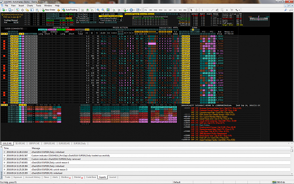This screenshot has width=294, height=184.
Task: Click the terminal panel vertical scrollbar
Action: [x=292, y=161]
